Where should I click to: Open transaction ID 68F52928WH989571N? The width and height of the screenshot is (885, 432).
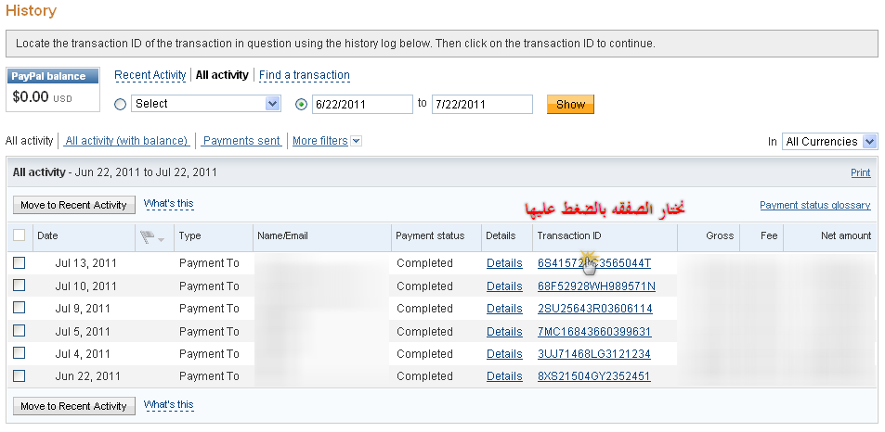pos(596,286)
